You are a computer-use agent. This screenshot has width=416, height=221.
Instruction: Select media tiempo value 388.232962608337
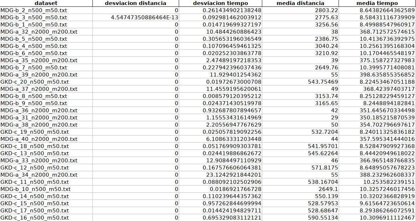coord(387,175)
